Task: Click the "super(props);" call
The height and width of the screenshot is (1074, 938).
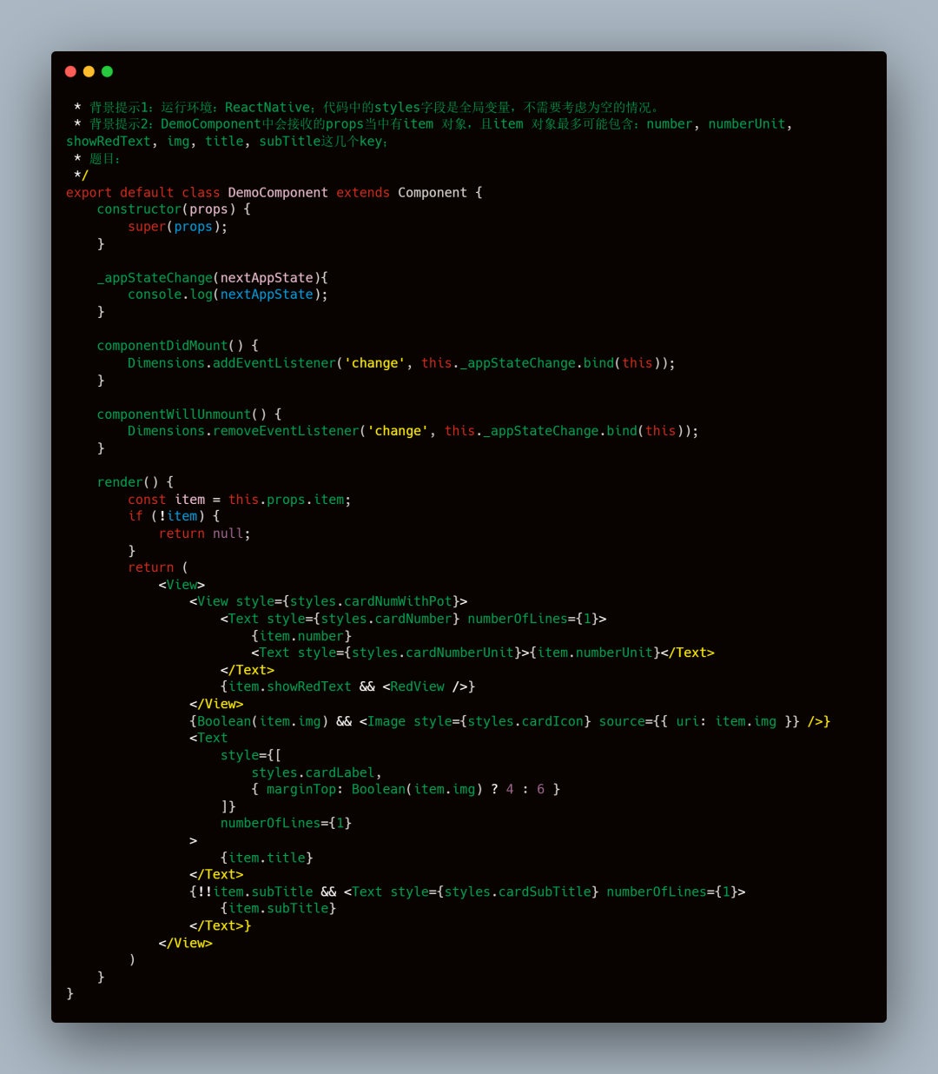Action: (x=177, y=227)
